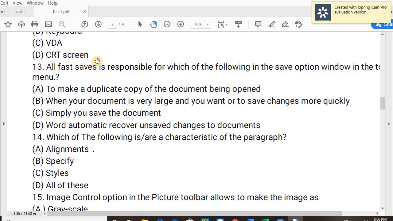The image size is (393, 221).
Task: Add the star bookmark for this file
Action: [x=8, y=24]
